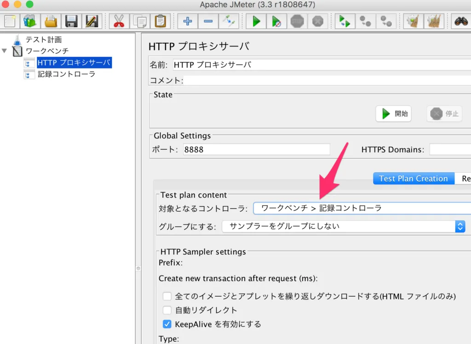Viewport: 471px width, 344px height.
Task: Click the 名前 name input field
Action: [322, 65]
